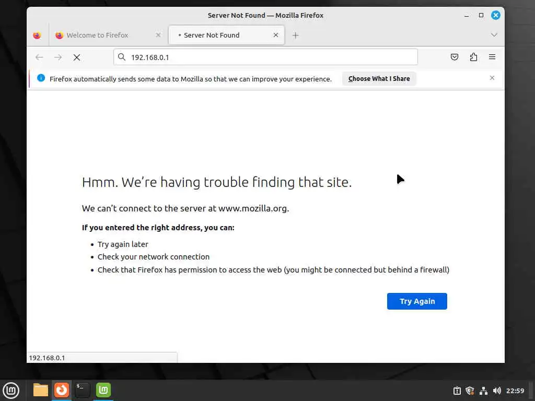This screenshot has width=535, height=401.
Task: Save page to Pocket
Action: pyautogui.click(x=454, y=57)
